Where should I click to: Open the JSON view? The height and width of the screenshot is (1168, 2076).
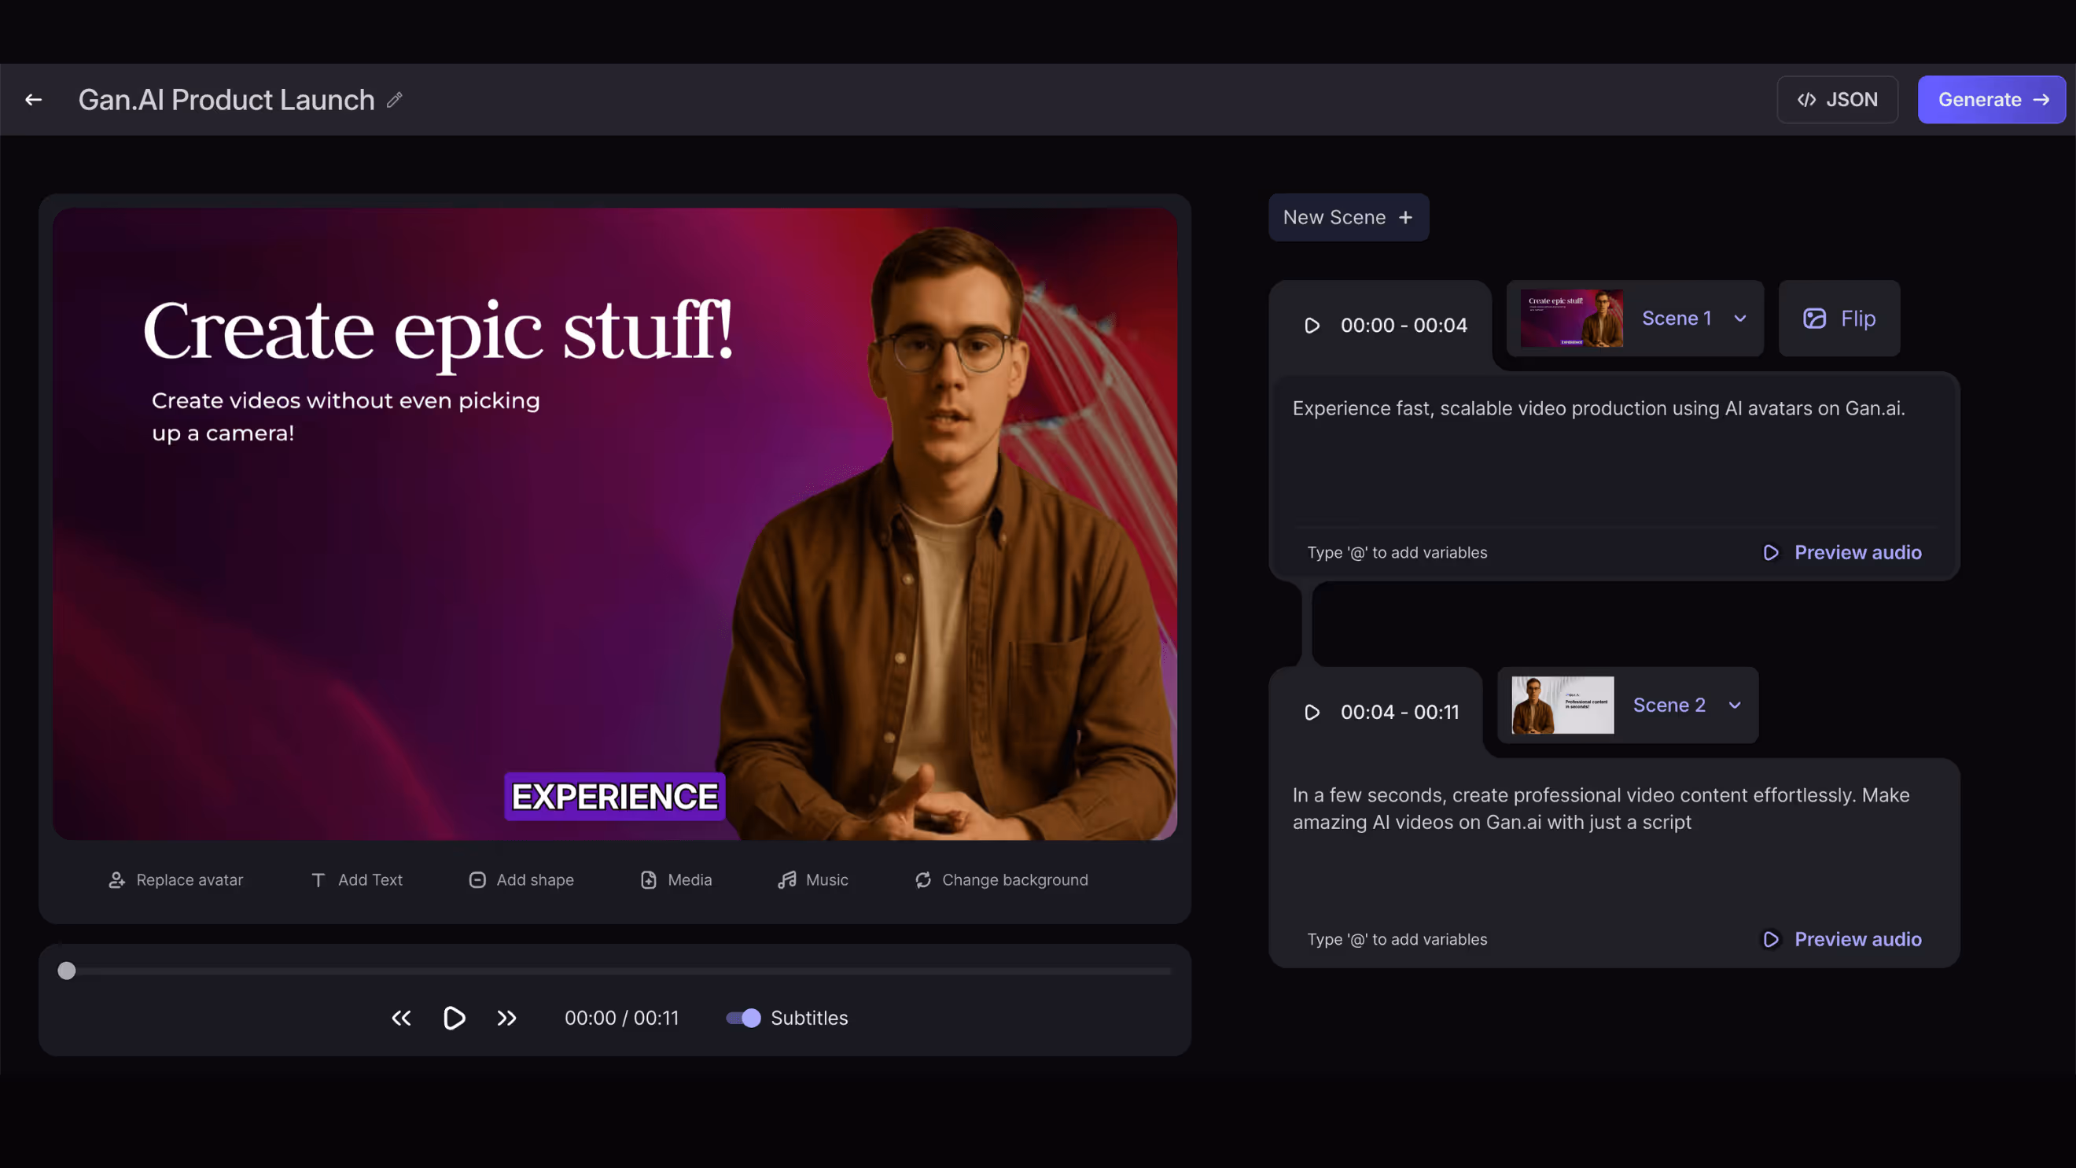[1837, 100]
